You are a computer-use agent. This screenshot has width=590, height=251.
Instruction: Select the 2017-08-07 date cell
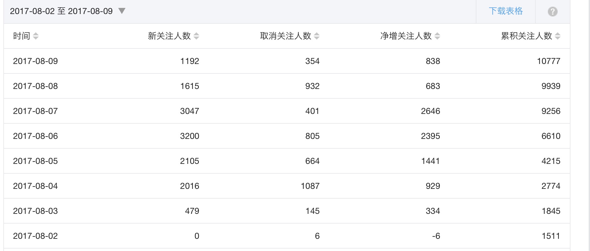click(35, 111)
